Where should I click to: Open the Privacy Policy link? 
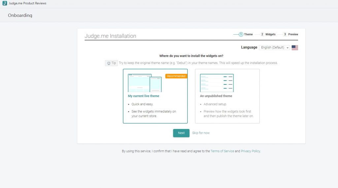click(251, 151)
